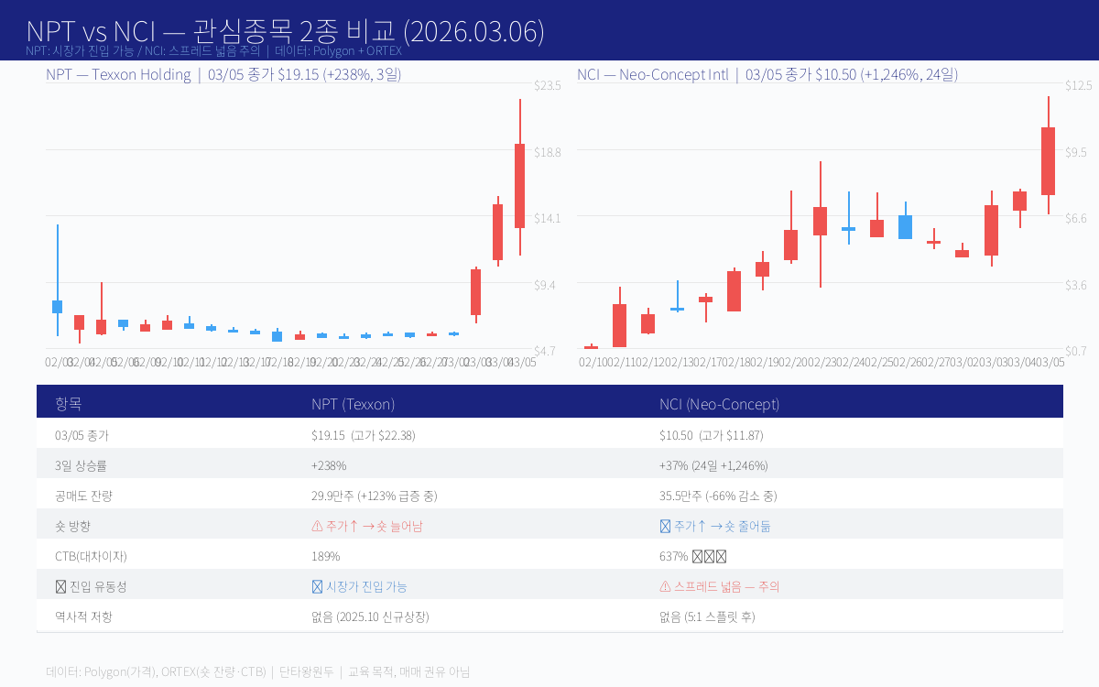
Task: Click the $14.1 label on the NPT price axis
Action: tap(547, 218)
